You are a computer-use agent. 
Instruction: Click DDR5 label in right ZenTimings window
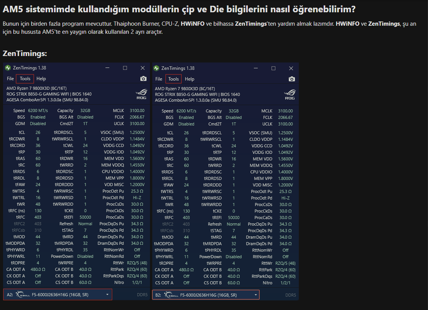291,295
